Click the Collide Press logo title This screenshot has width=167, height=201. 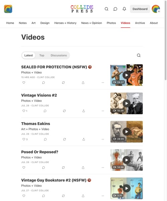click(x=82, y=9)
